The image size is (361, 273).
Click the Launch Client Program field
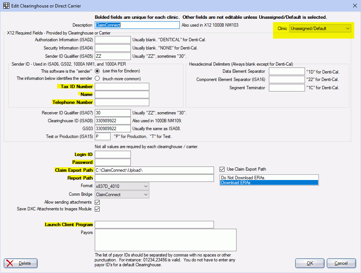(x=154, y=225)
